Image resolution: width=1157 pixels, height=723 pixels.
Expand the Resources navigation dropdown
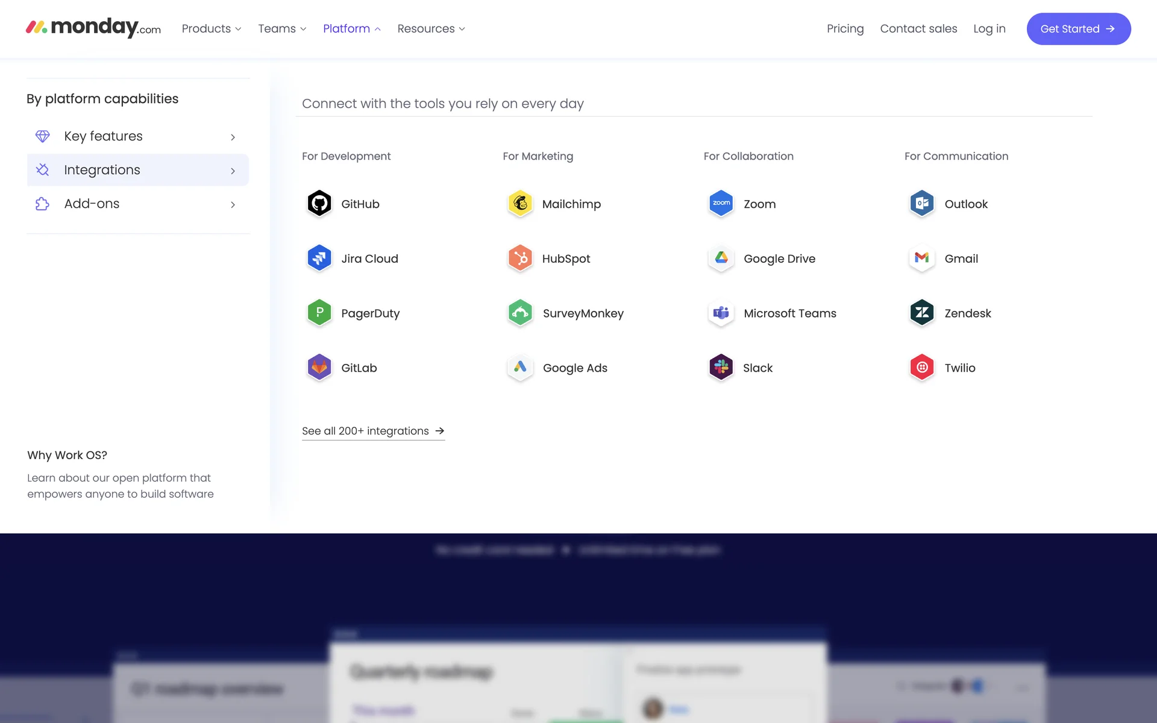tap(431, 29)
